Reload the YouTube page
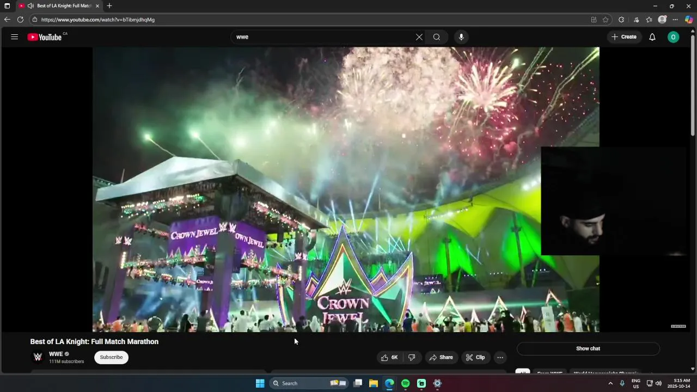 (x=20, y=20)
